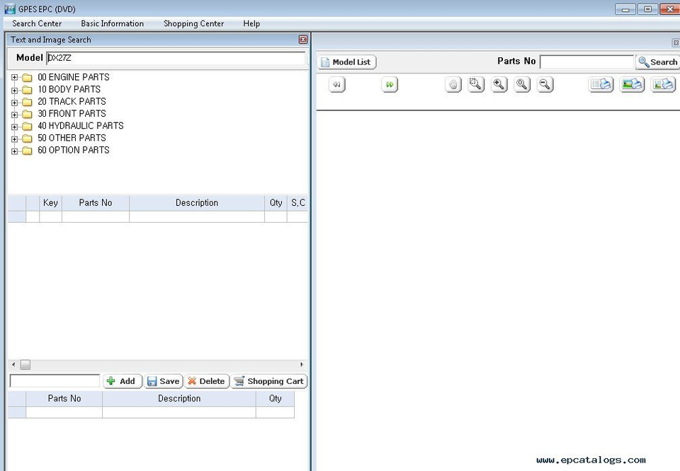Viewport: 680px width, 471px height.
Task: Click the Delete button
Action: [x=207, y=381]
